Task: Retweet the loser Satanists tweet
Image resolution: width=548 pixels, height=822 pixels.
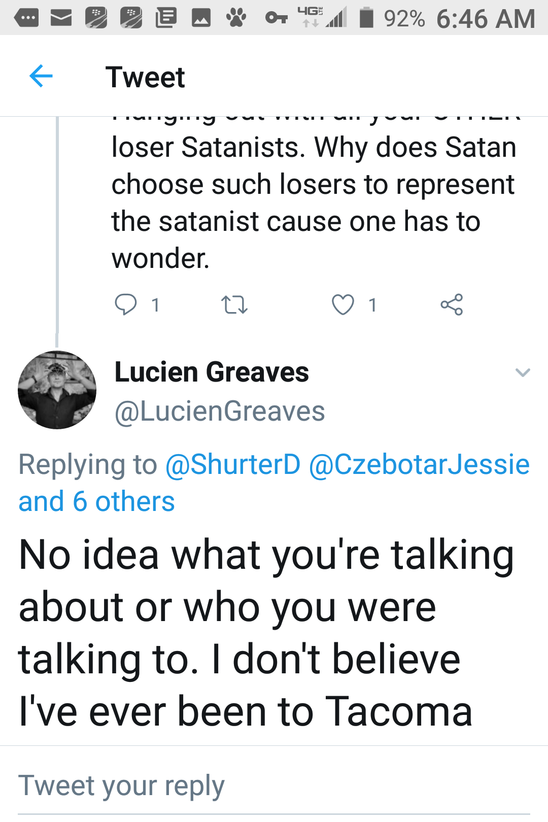Action: coord(234,305)
